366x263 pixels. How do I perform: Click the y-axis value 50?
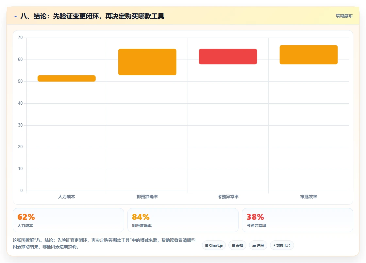[20, 81]
